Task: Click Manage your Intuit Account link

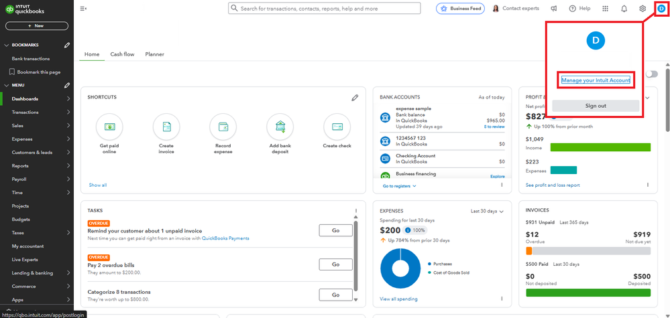Action: click(596, 80)
